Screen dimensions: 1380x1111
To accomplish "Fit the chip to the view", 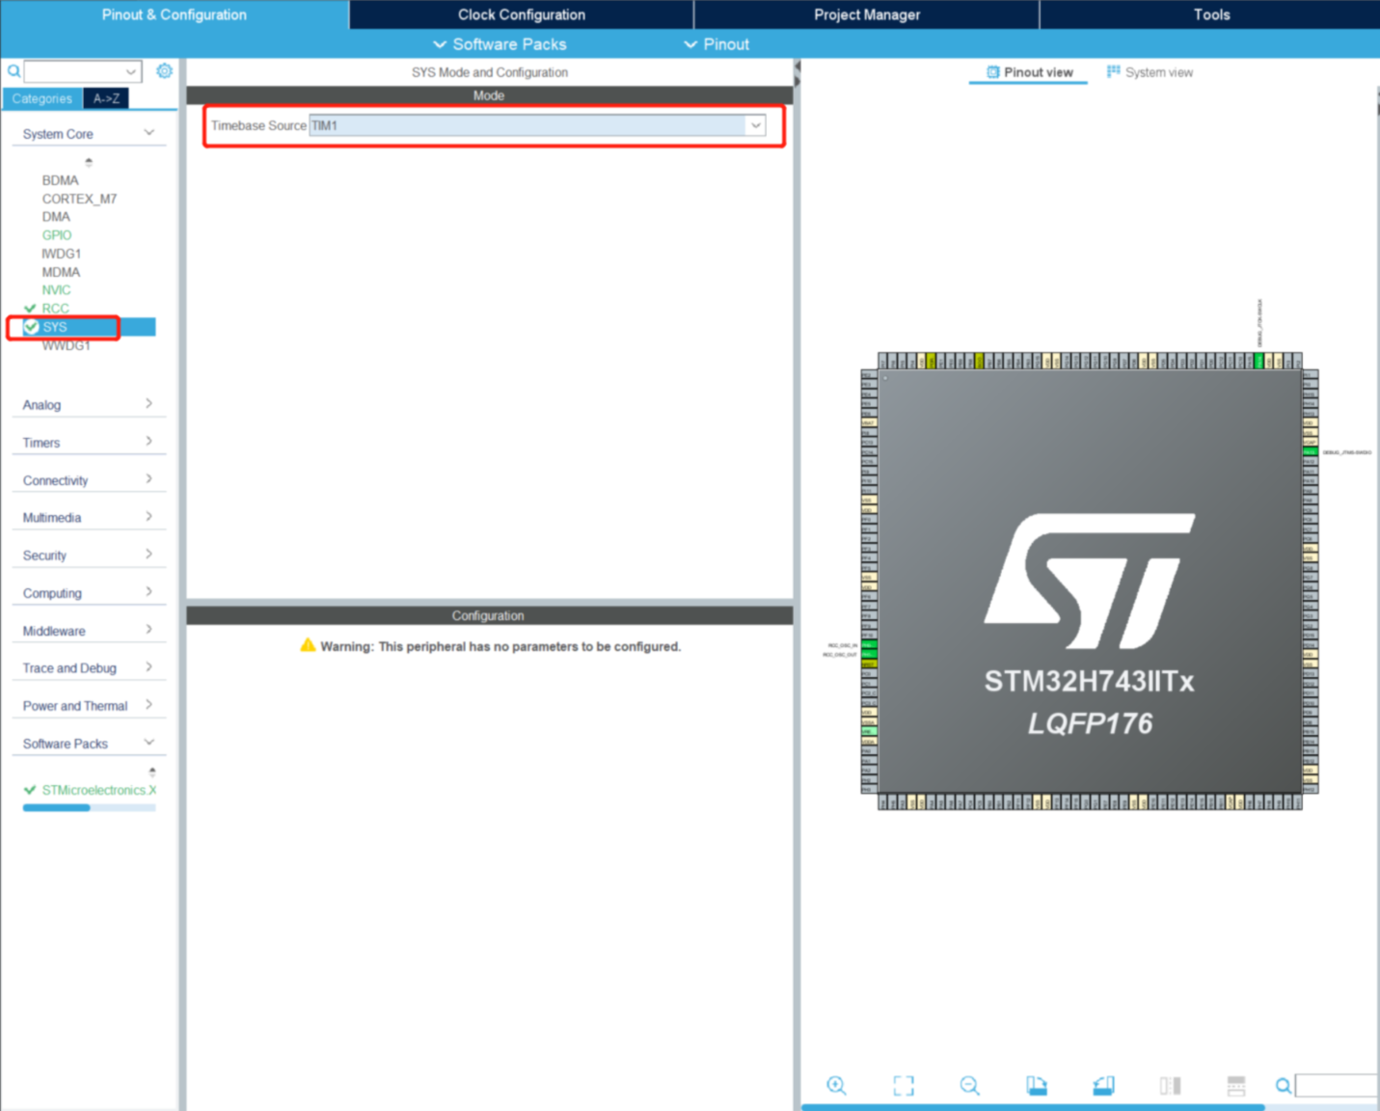I will 904,1085.
